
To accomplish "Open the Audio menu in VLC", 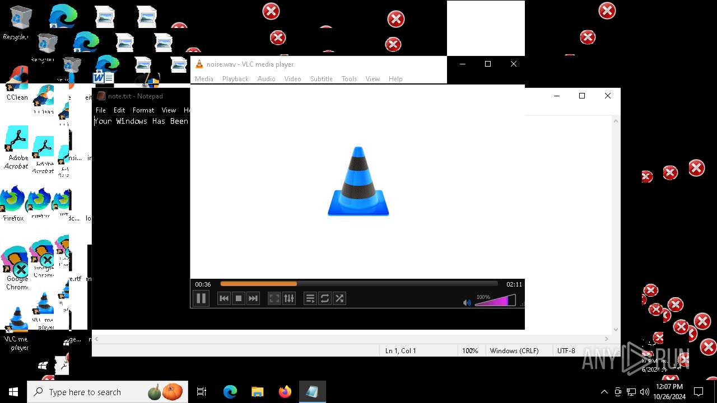I will (x=266, y=79).
